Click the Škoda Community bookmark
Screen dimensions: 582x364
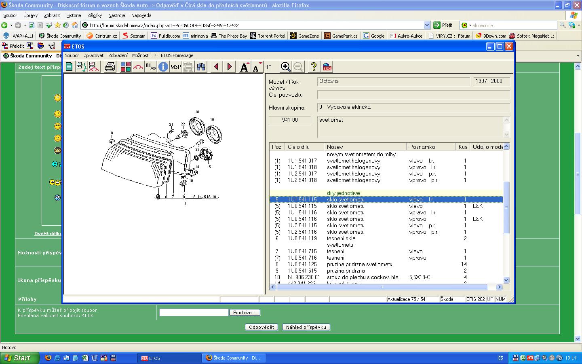click(x=60, y=36)
